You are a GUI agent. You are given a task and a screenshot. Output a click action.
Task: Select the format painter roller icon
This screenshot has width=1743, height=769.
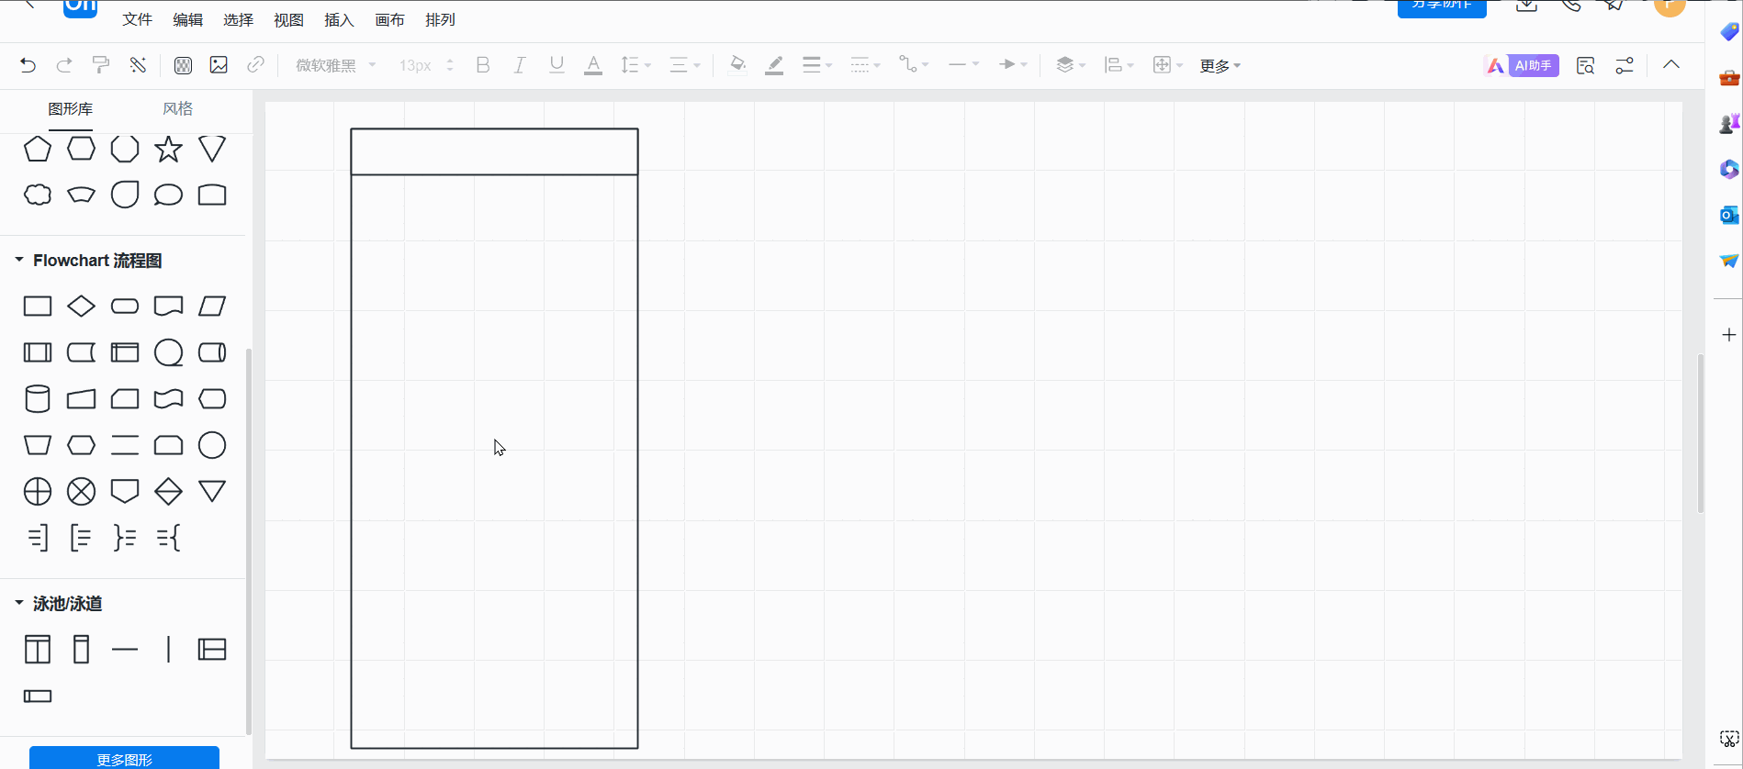coord(101,65)
